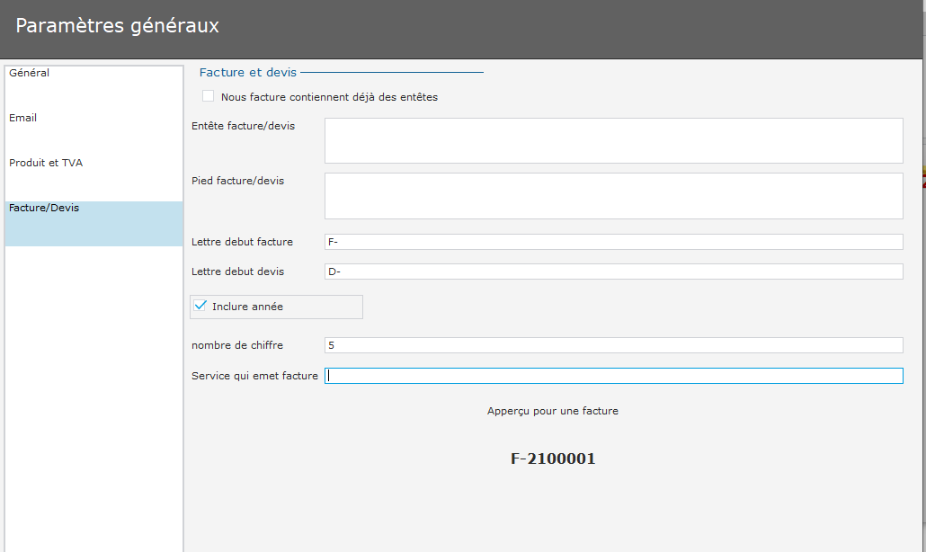Click the 'nombre de chiffre' label text

point(235,345)
